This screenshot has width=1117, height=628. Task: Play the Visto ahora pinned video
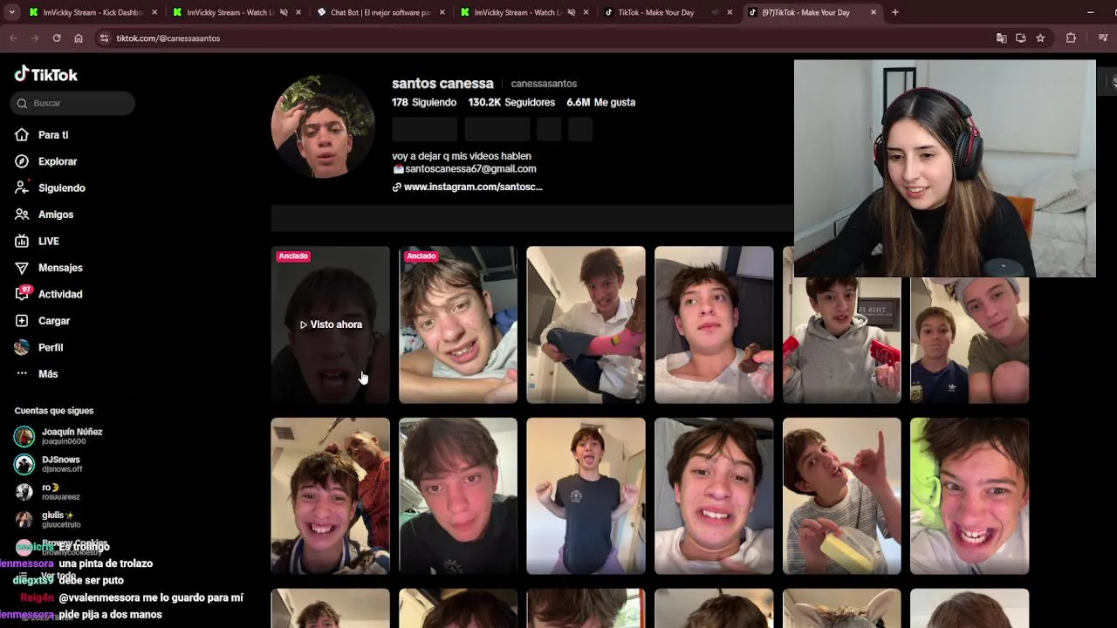[330, 324]
